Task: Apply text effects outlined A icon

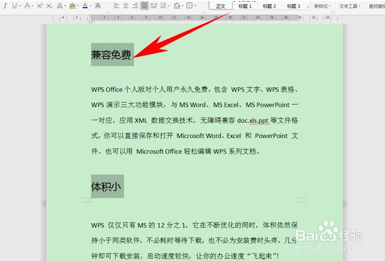Action: tap(59, 6)
